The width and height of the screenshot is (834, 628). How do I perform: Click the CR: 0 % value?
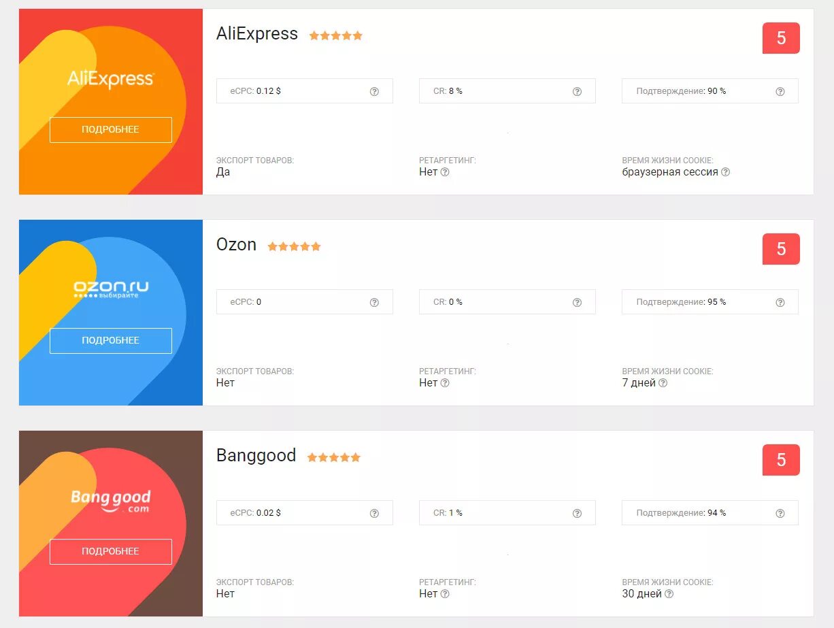point(448,302)
